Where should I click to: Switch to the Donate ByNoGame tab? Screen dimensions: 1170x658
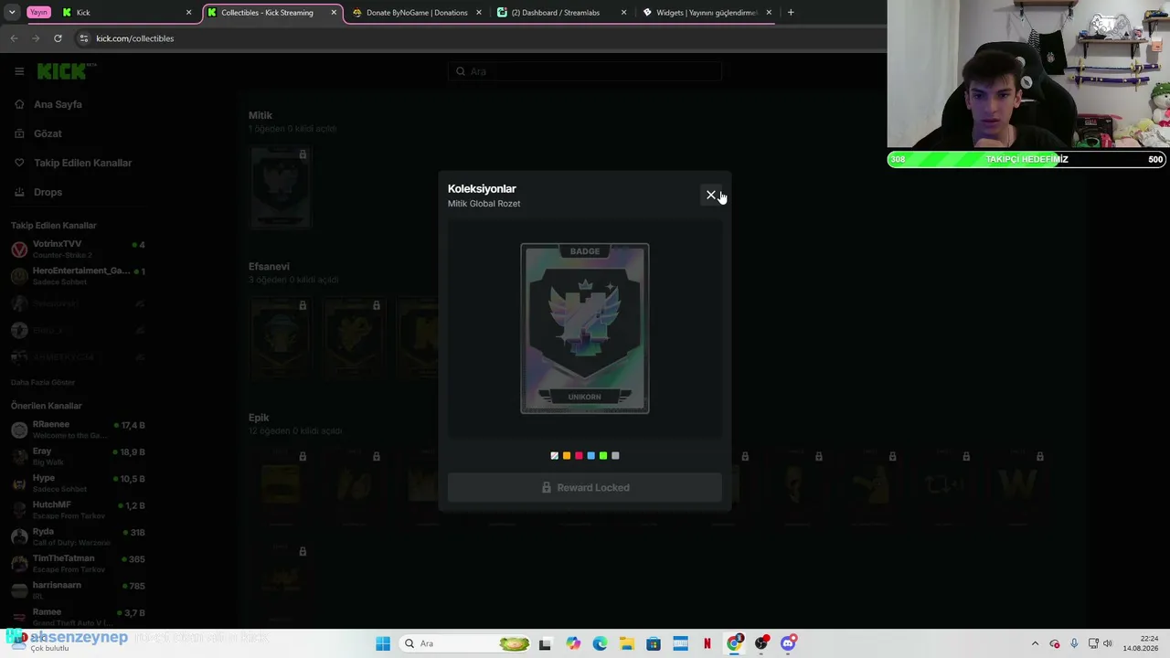click(x=417, y=13)
